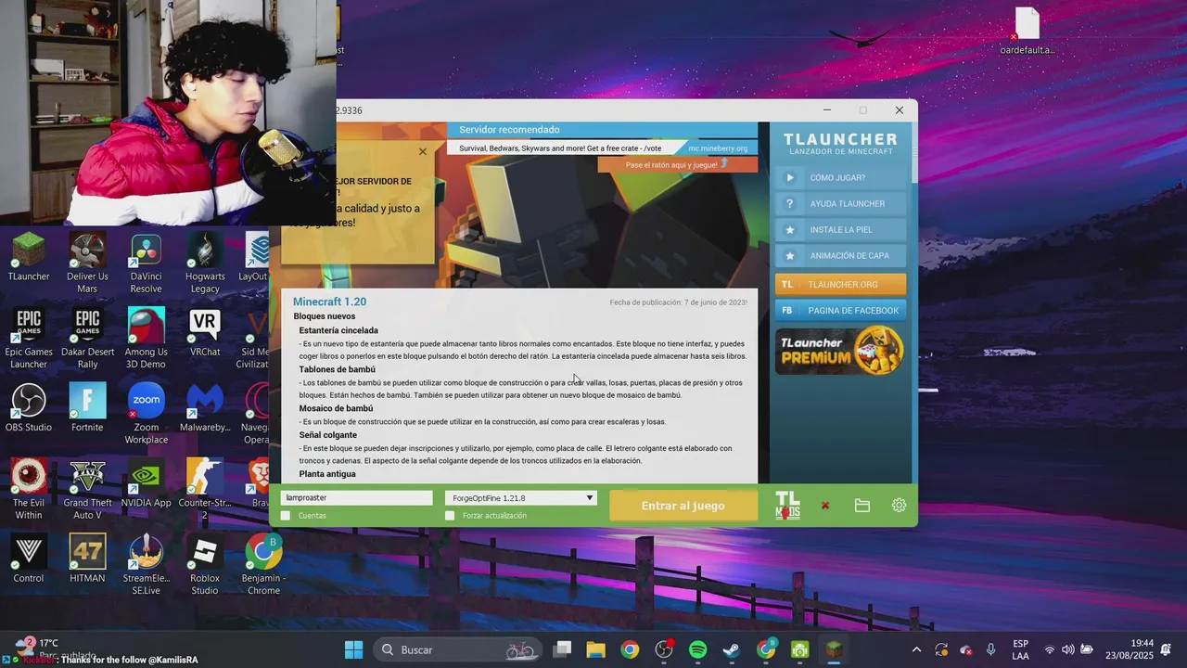Launch VRChat desktop icon
Screen dimensions: 1187x668
click(205, 332)
